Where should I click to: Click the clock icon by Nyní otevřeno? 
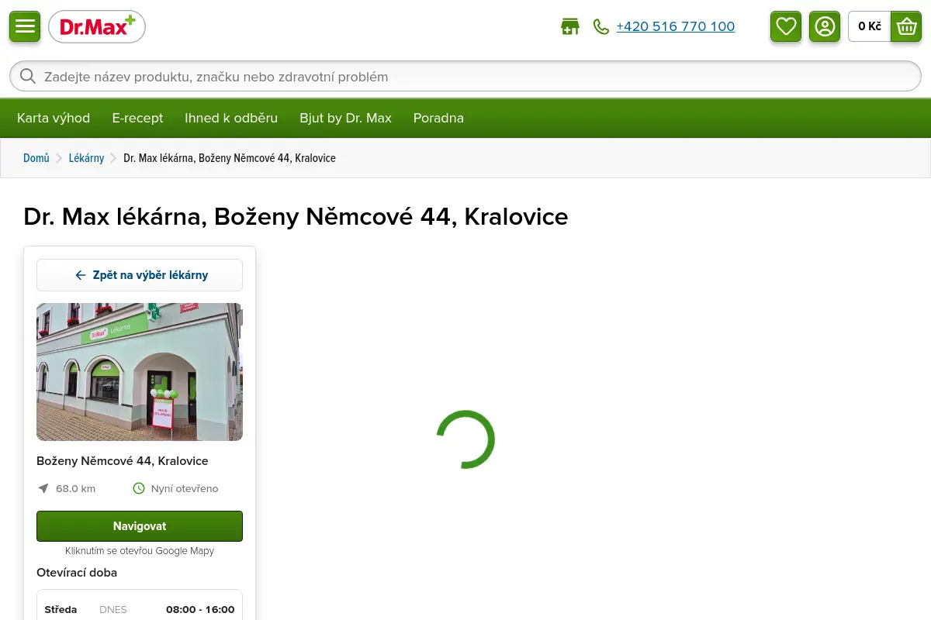[x=139, y=488]
